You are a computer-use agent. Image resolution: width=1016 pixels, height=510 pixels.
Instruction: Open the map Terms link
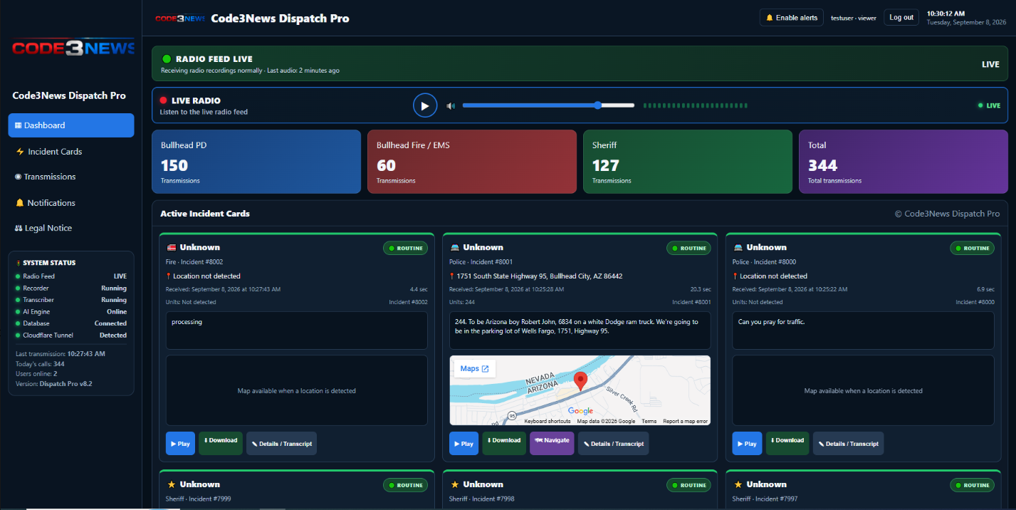(649, 422)
